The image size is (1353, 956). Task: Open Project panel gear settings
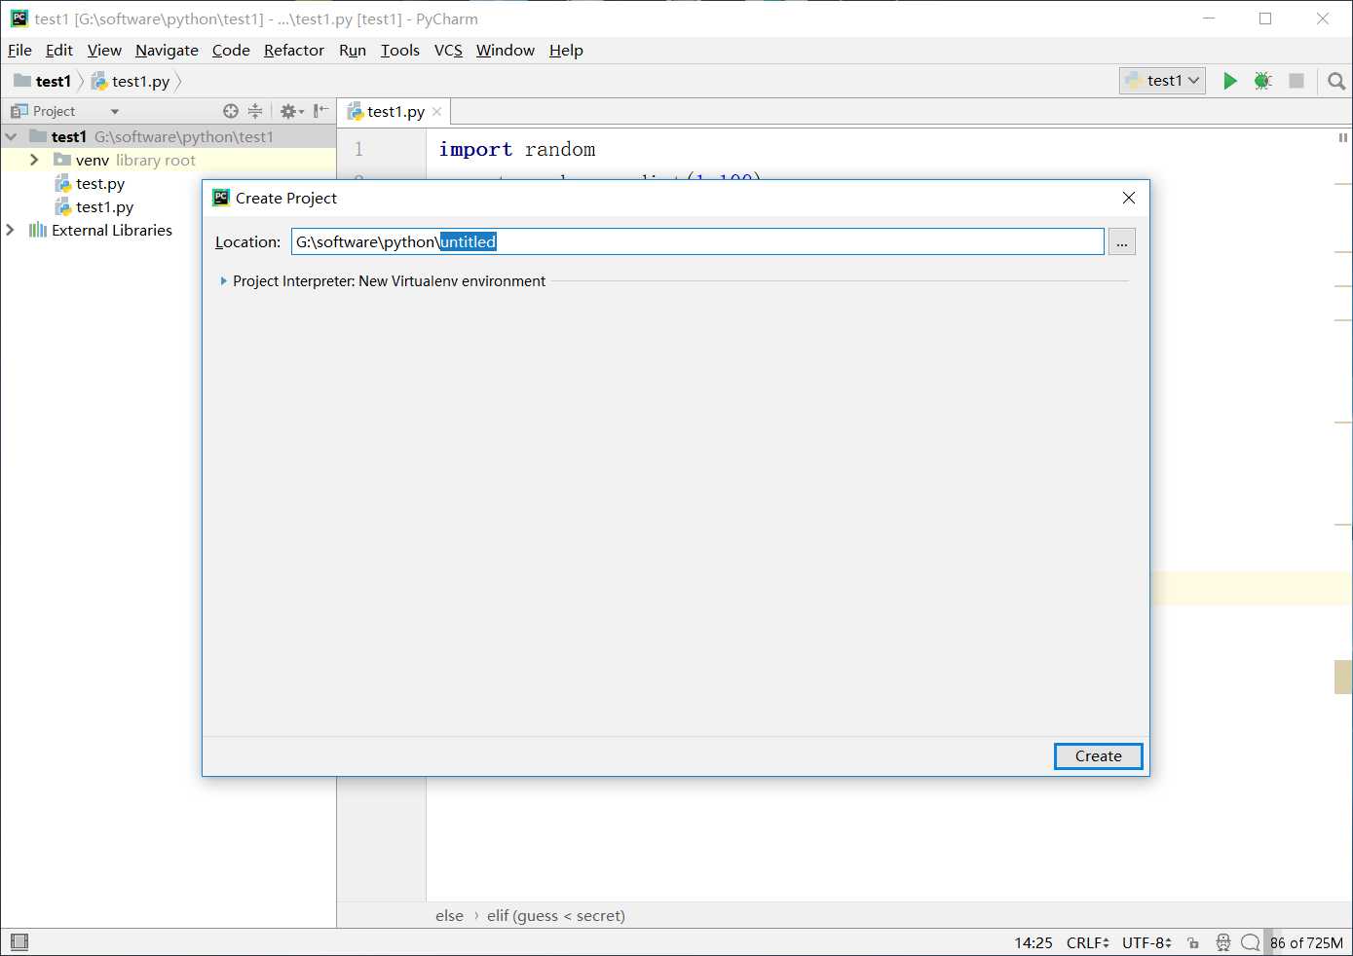[291, 111]
